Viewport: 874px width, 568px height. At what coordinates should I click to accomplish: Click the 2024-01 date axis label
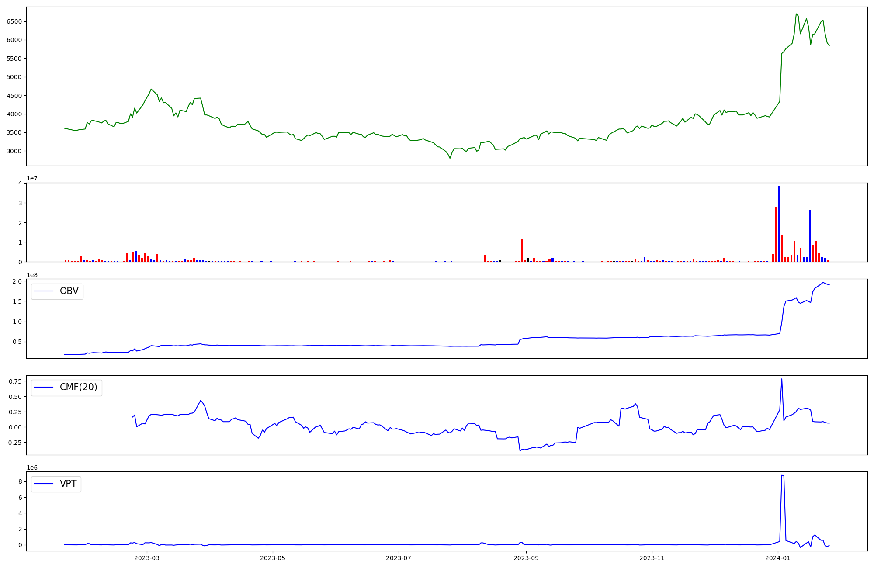point(778,558)
